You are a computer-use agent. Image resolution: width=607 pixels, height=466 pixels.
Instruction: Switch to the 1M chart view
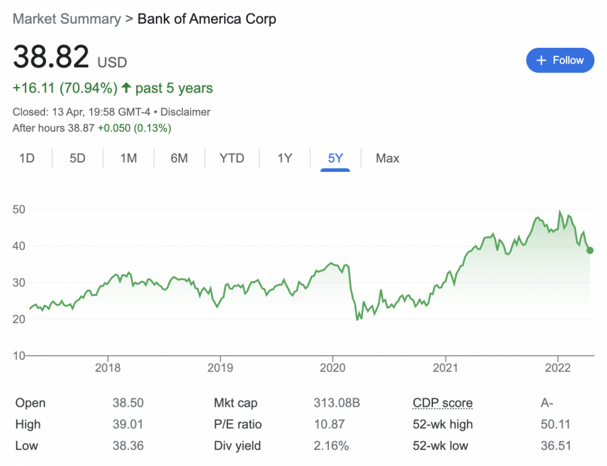[x=128, y=158]
